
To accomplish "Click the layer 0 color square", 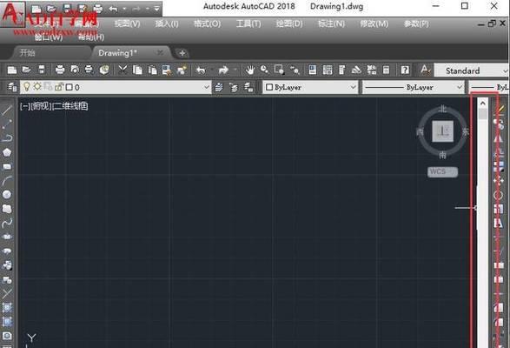I will point(70,87).
